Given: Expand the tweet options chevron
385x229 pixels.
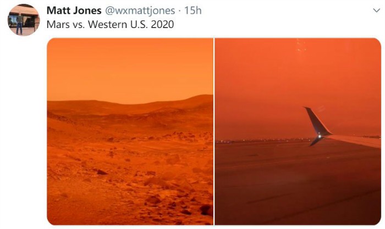Looking at the screenshot, I should click(376, 10).
